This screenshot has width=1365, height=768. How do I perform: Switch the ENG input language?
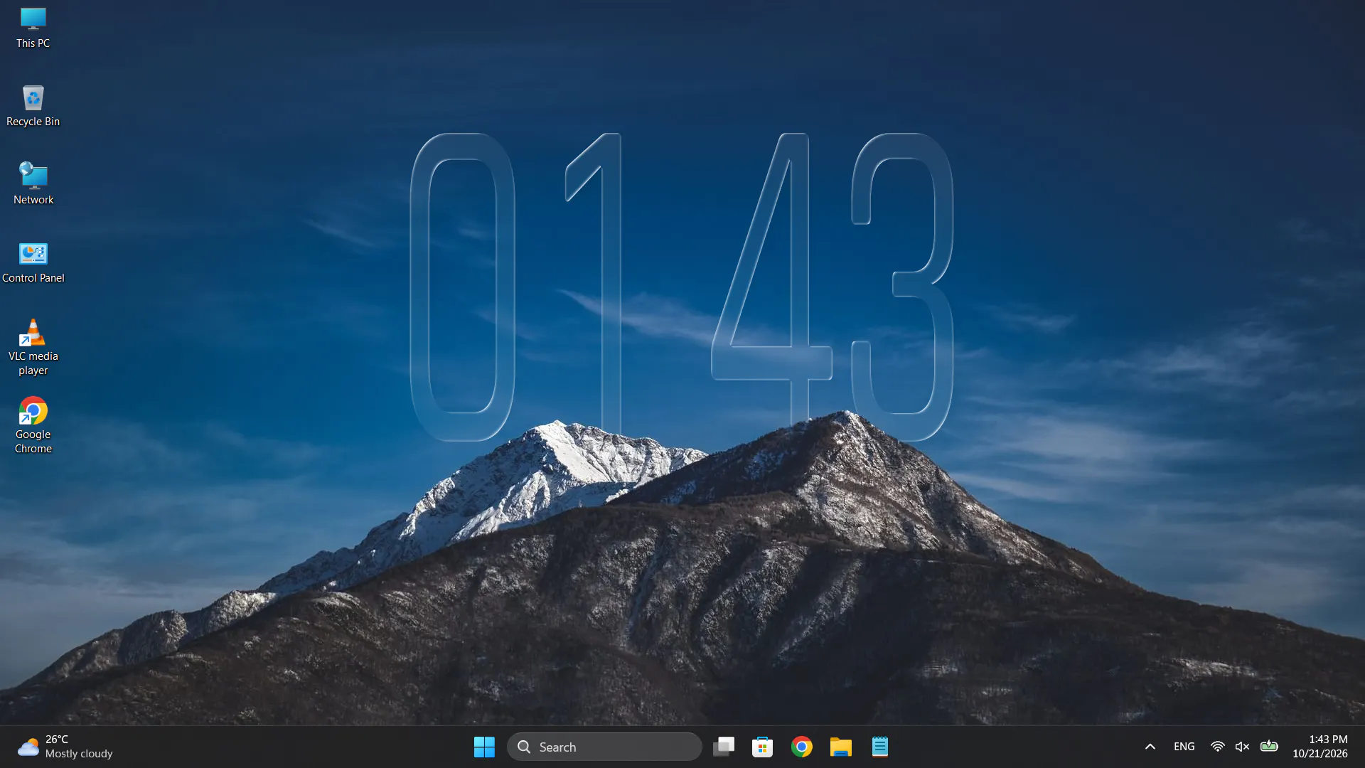[x=1184, y=747]
